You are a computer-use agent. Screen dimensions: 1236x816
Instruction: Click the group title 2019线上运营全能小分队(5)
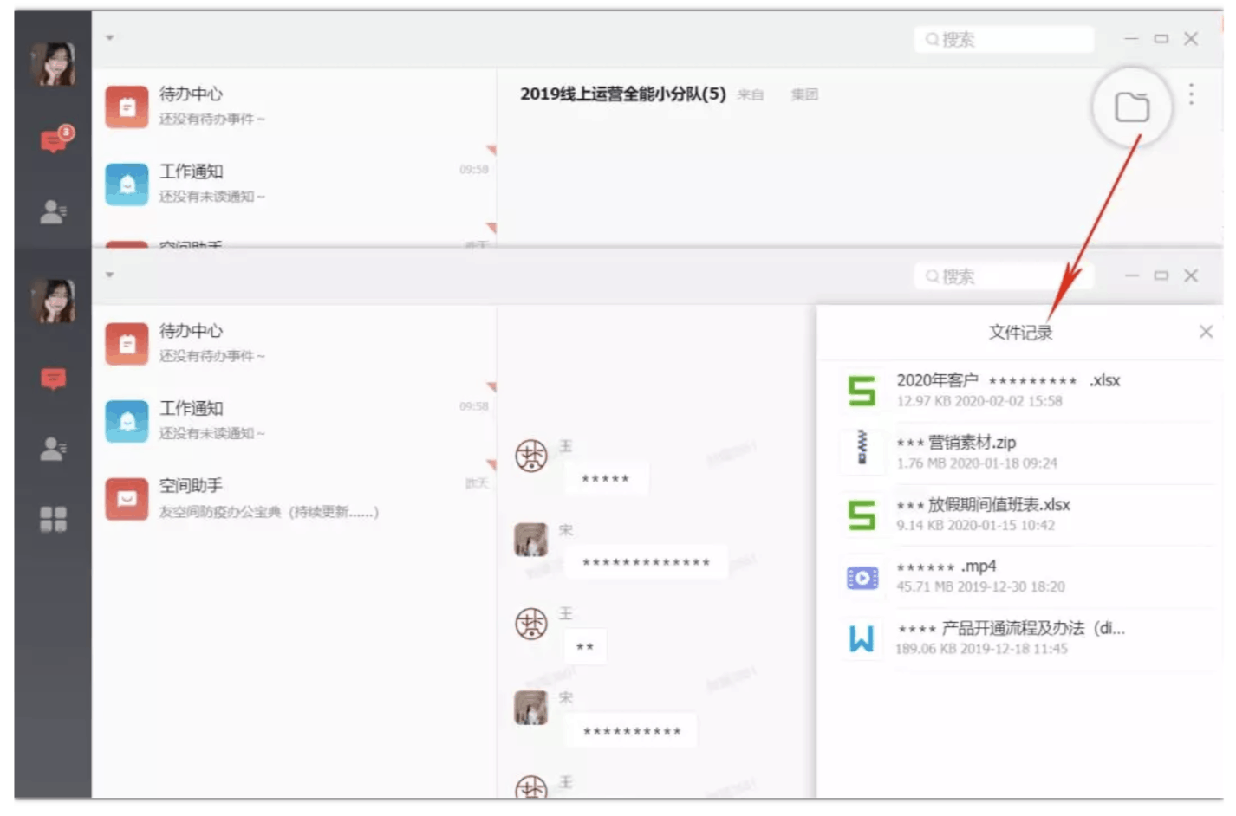[622, 94]
